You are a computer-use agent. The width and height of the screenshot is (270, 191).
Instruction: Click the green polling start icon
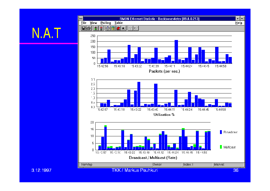[x=96, y=28]
